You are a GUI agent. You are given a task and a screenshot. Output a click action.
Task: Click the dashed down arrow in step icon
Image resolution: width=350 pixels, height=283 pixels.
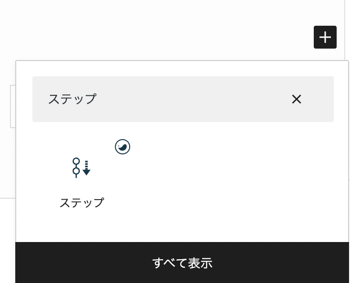[86, 168]
